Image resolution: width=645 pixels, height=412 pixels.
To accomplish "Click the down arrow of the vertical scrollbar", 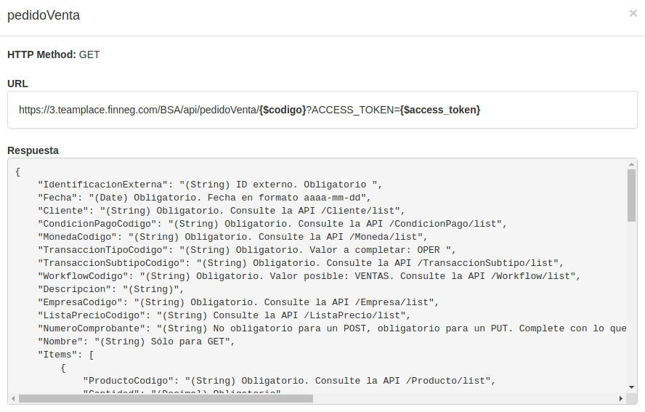I will pos(632,387).
